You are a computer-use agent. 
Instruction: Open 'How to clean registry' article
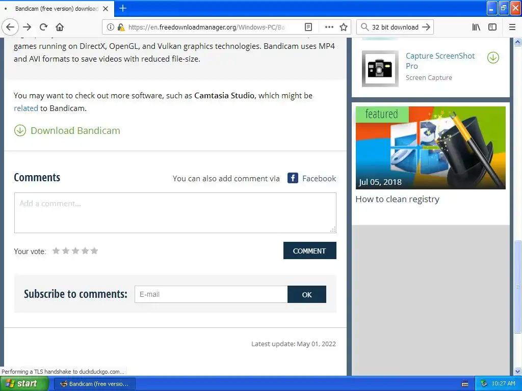pos(397,199)
